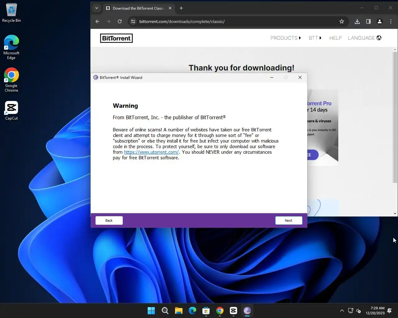Select BitTorrent installer in taskbar
Screen dimensions: 398x318
click(x=247, y=311)
